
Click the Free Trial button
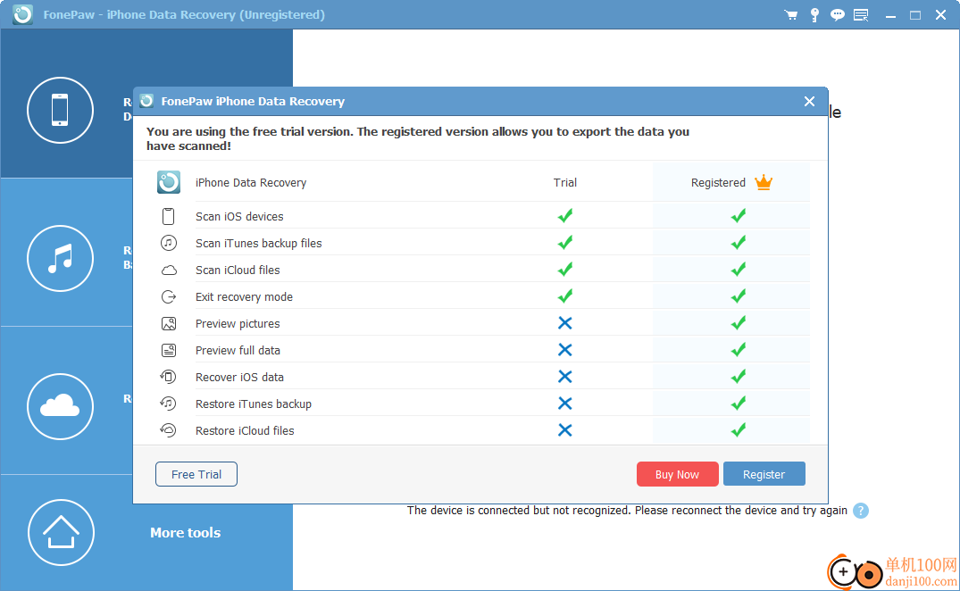click(x=196, y=474)
